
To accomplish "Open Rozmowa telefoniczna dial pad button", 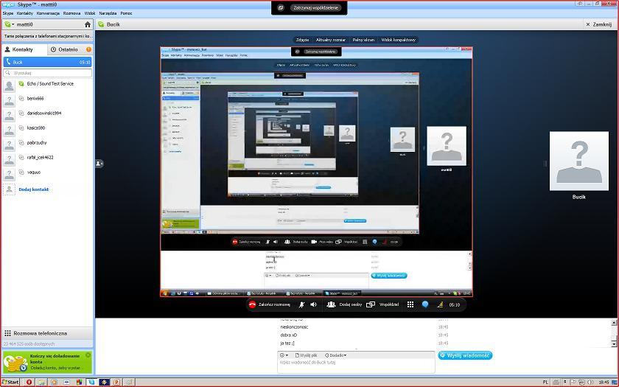I will point(47,333).
